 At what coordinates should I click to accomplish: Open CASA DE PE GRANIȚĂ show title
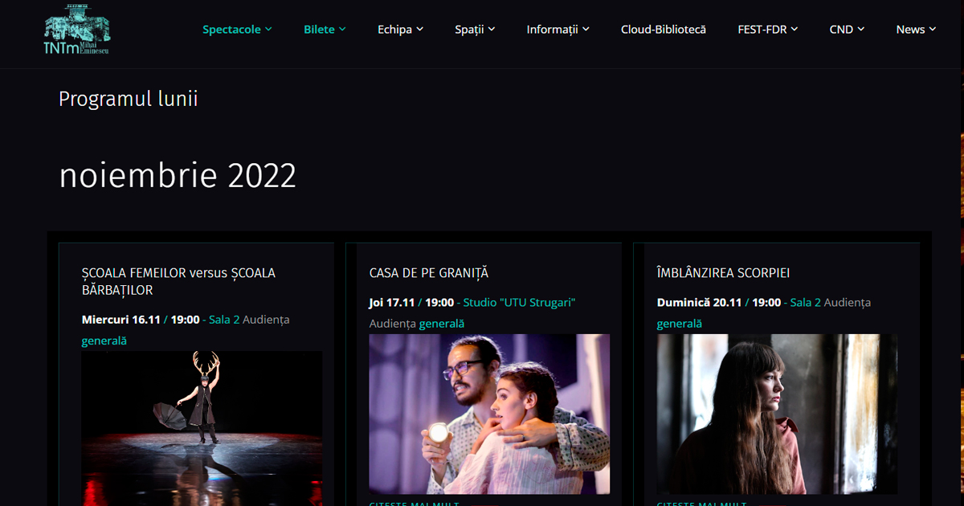[428, 273]
